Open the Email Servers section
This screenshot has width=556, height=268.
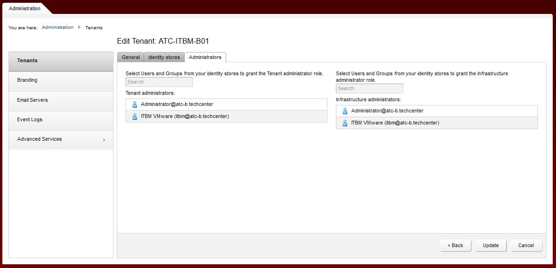(60, 100)
